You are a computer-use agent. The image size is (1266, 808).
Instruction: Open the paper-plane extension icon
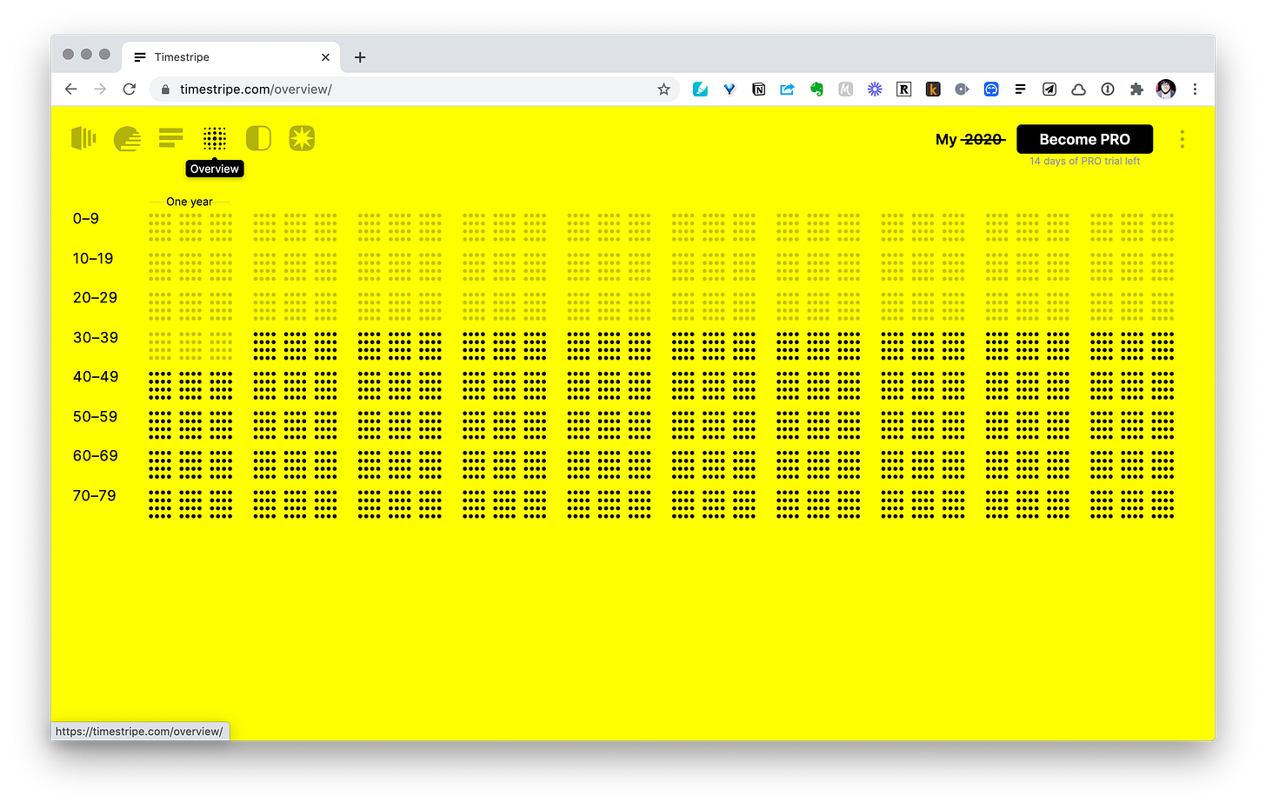[1049, 89]
